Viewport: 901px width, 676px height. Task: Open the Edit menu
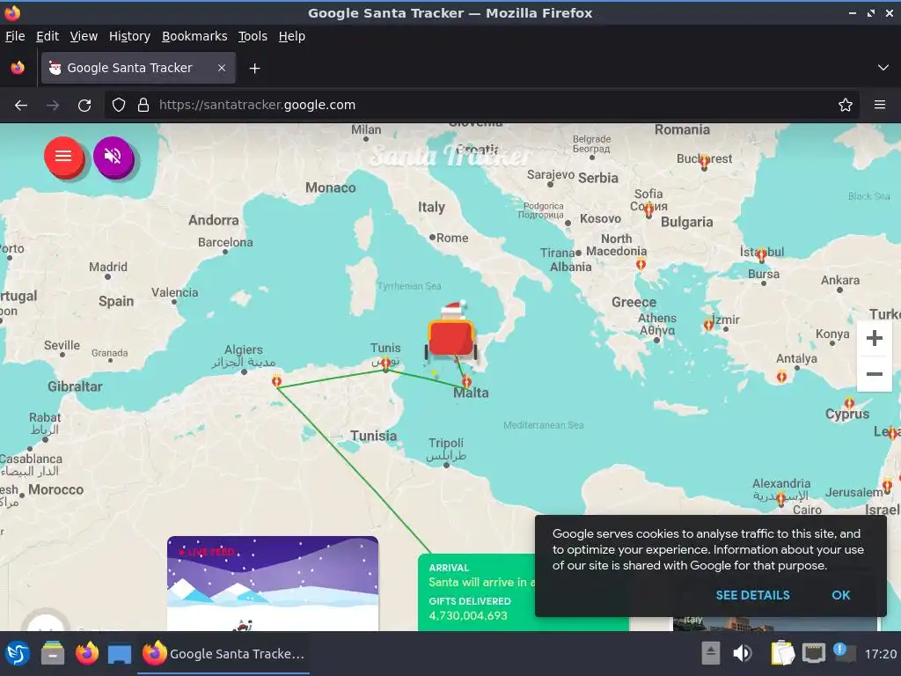(x=48, y=36)
